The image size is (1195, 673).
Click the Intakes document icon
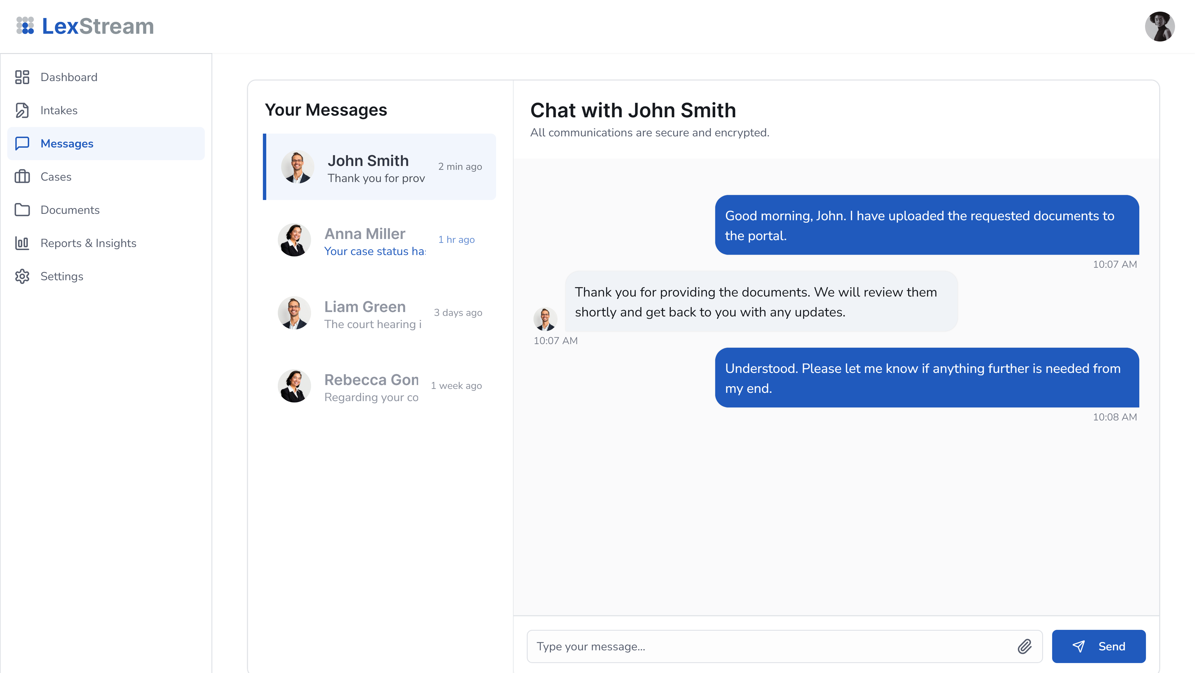tap(22, 110)
